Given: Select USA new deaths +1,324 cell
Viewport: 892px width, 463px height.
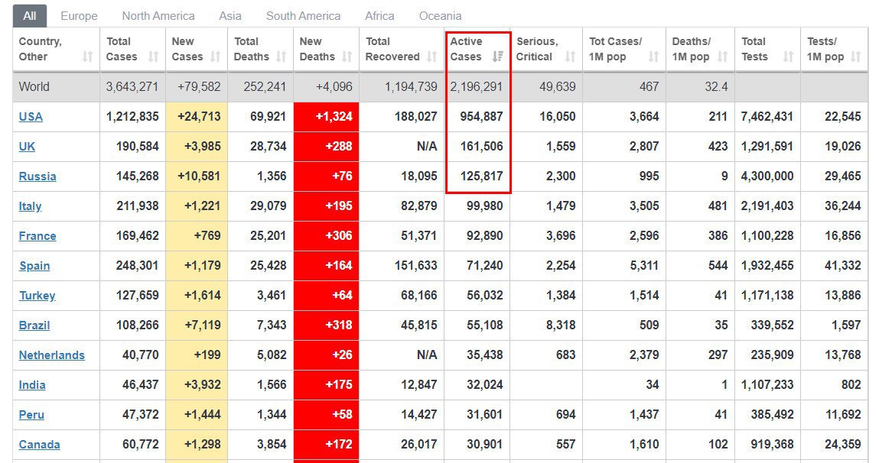Looking at the screenshot, I should 327,116.
